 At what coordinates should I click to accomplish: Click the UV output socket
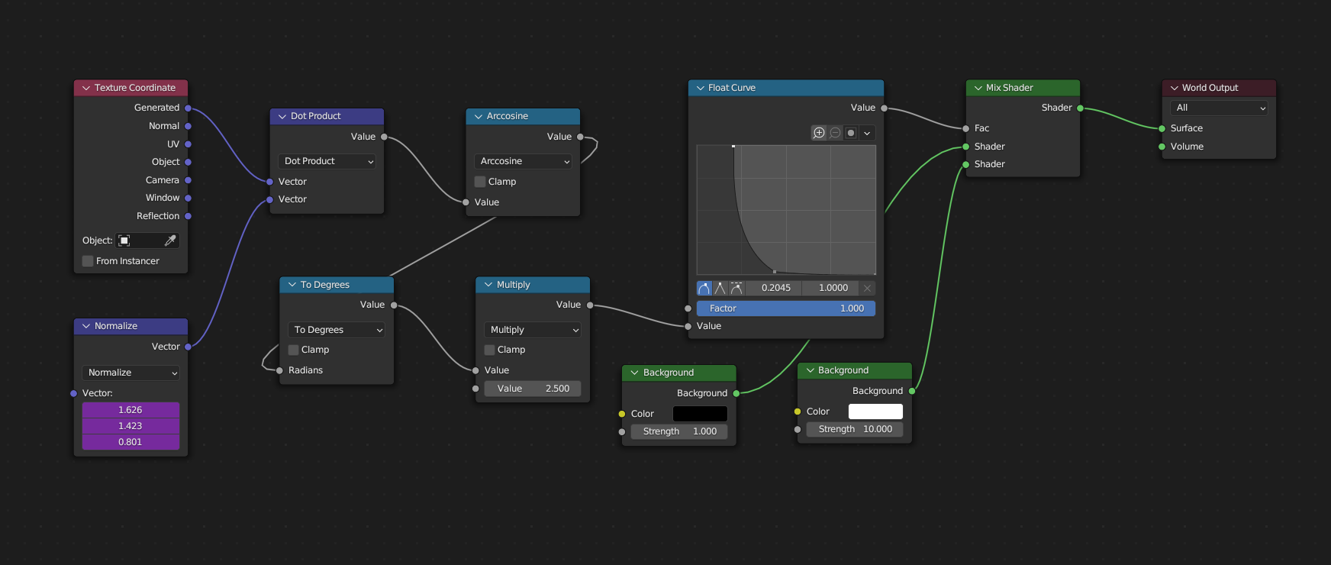tap(188, 144)
